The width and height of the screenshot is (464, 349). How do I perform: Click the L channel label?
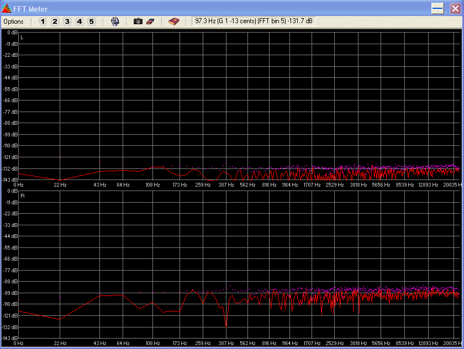point(22,38)
